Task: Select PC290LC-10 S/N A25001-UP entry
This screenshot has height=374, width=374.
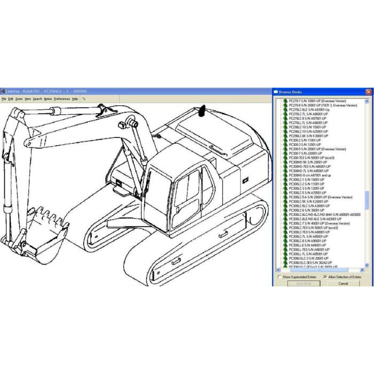Action: [308, 131]
